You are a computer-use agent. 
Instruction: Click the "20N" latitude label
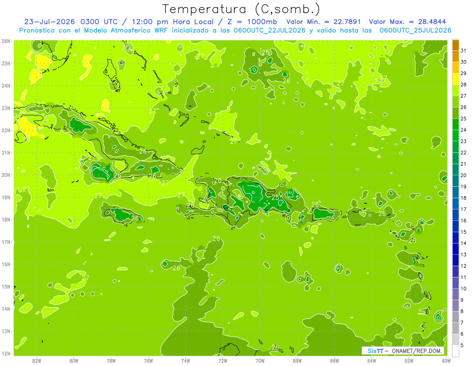[6, 175]
